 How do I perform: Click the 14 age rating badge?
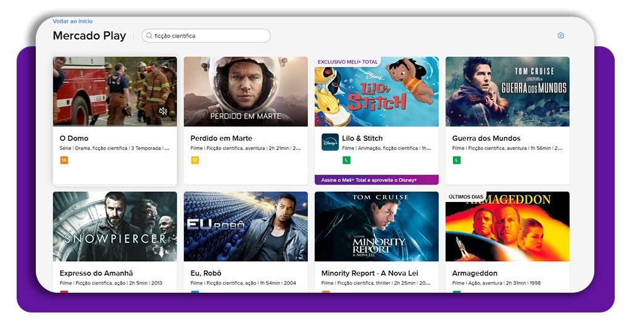64,160
